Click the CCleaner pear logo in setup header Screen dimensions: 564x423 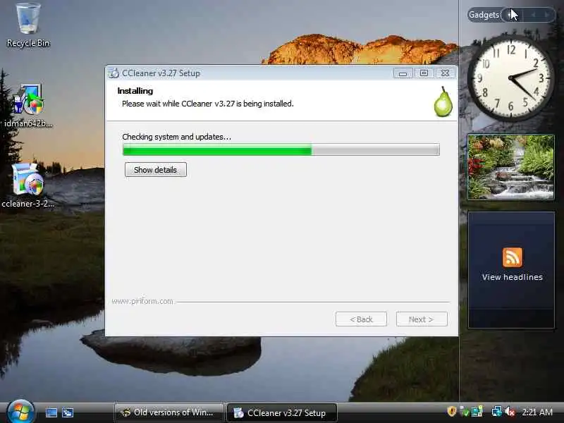click(443, 102)
